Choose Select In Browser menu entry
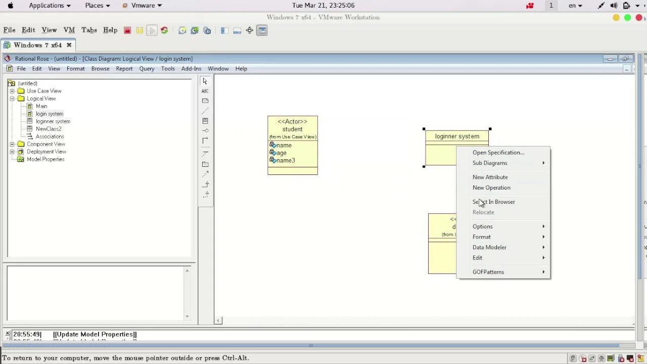Viewport: 647px width, 364px height. [x=503, y=202]
